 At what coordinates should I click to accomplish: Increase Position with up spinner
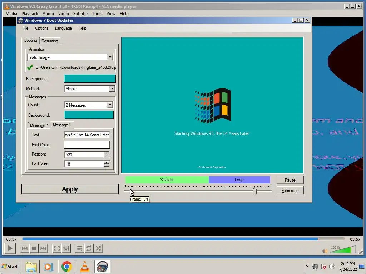tap(107, 153)
